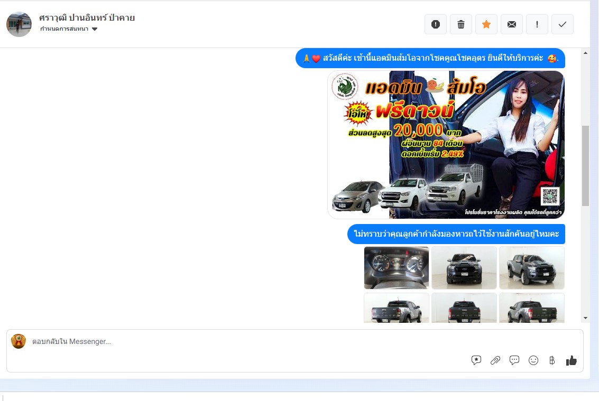Click the exclamation mark priority button
Viewport: 599px width, 401px height.
tap(537, 24)
